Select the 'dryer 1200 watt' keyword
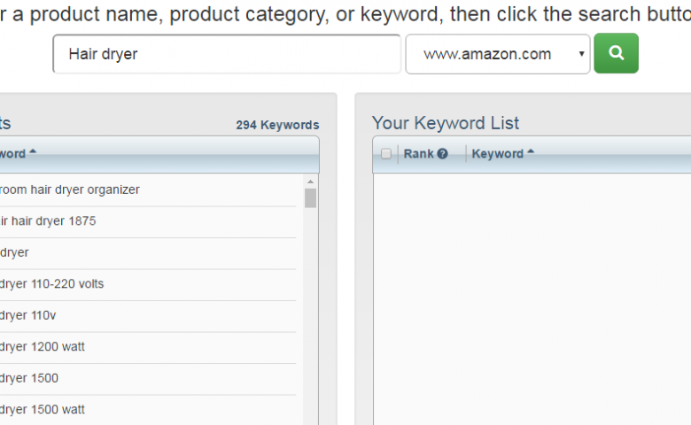 43,347
